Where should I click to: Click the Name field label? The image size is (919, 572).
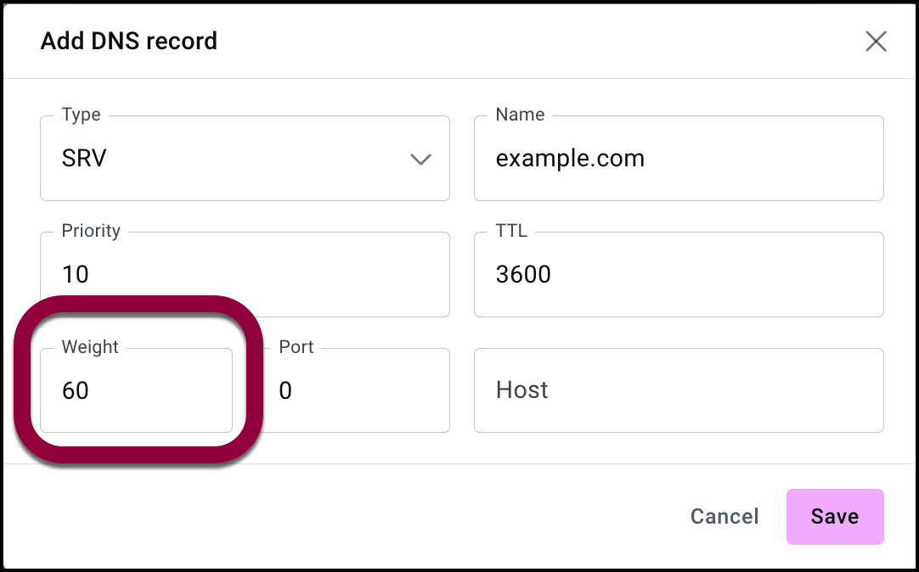[520, 115]
